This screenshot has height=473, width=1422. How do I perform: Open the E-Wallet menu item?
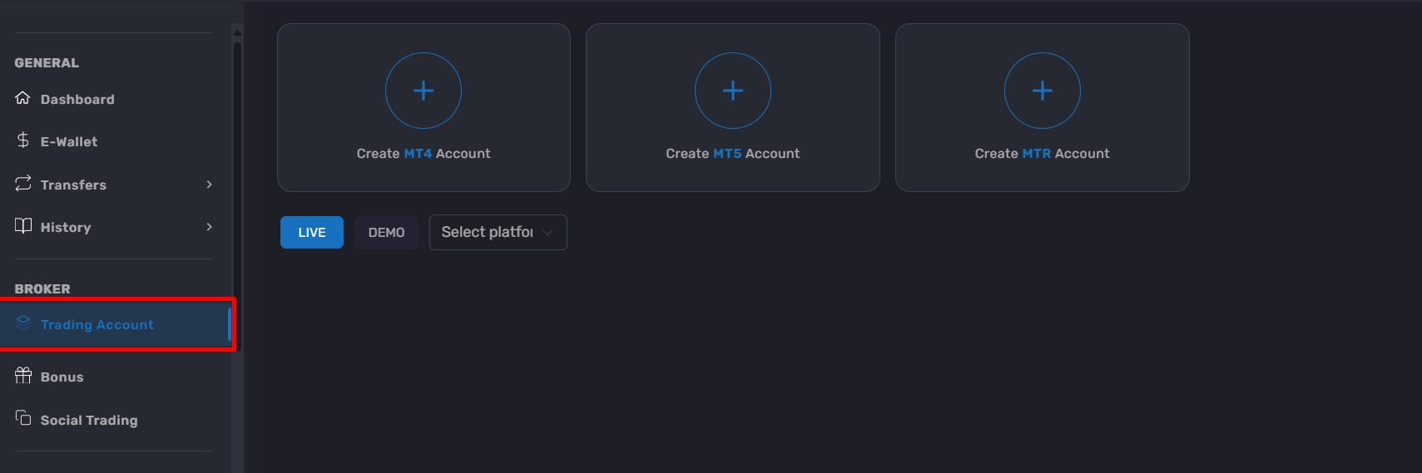114,141
